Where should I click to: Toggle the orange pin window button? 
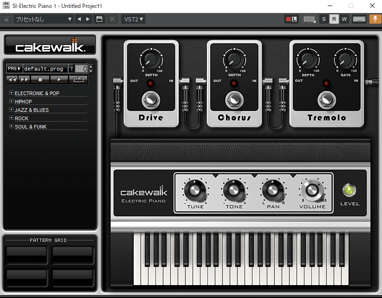375,19
